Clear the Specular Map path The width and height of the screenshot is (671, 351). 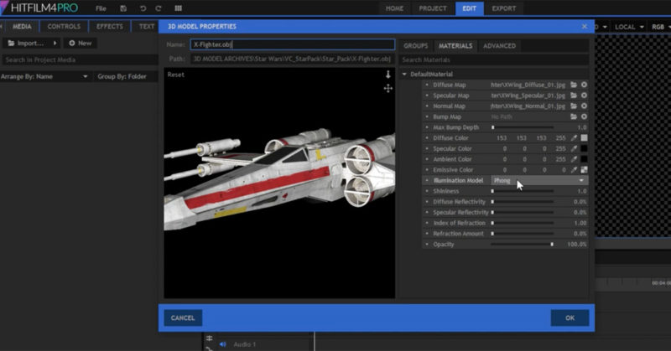pyautogui.click(x=584, y=95)
